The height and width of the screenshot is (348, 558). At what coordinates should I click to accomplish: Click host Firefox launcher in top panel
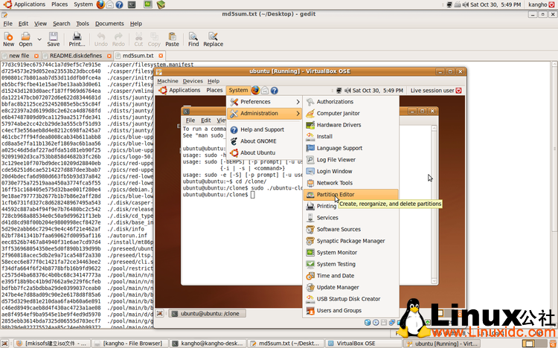(x=100, y=4)
